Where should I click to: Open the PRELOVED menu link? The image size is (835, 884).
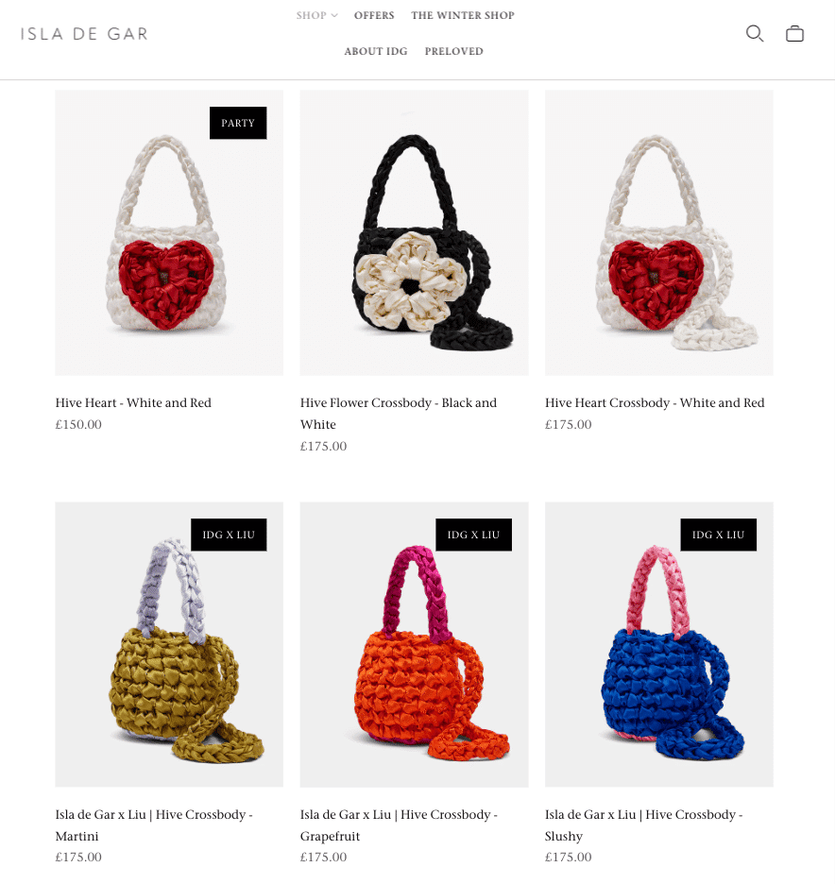pos(453,51)
